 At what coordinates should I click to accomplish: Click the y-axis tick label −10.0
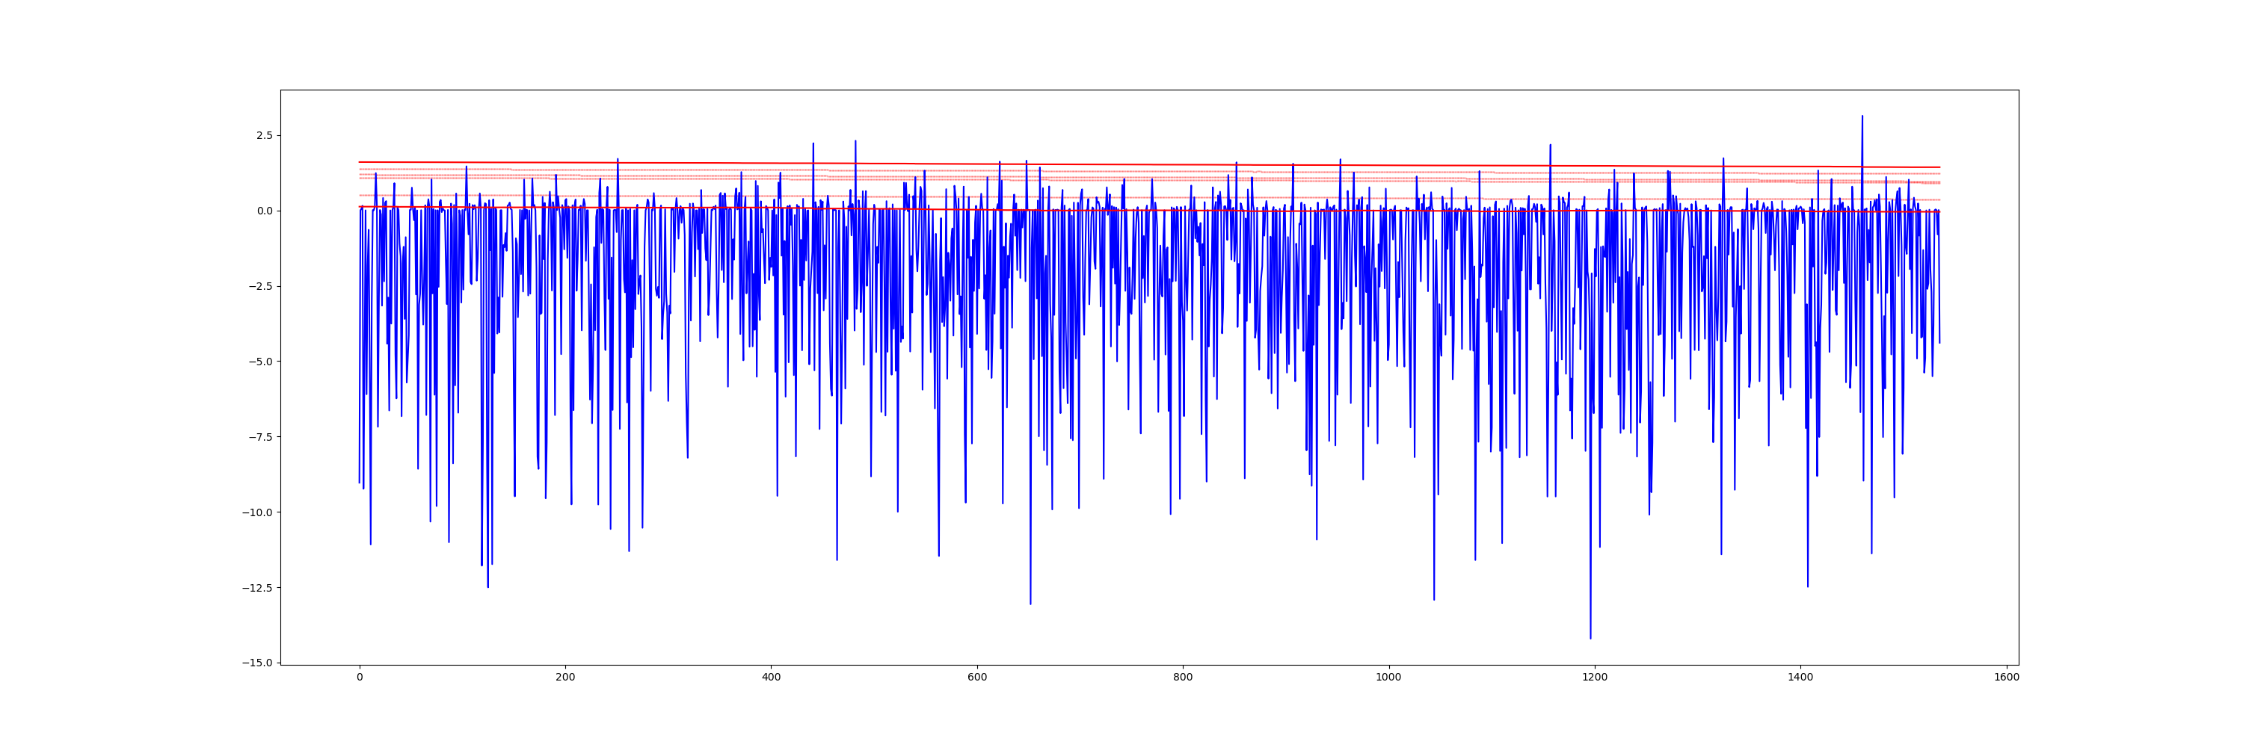click(x=257, y=512)
